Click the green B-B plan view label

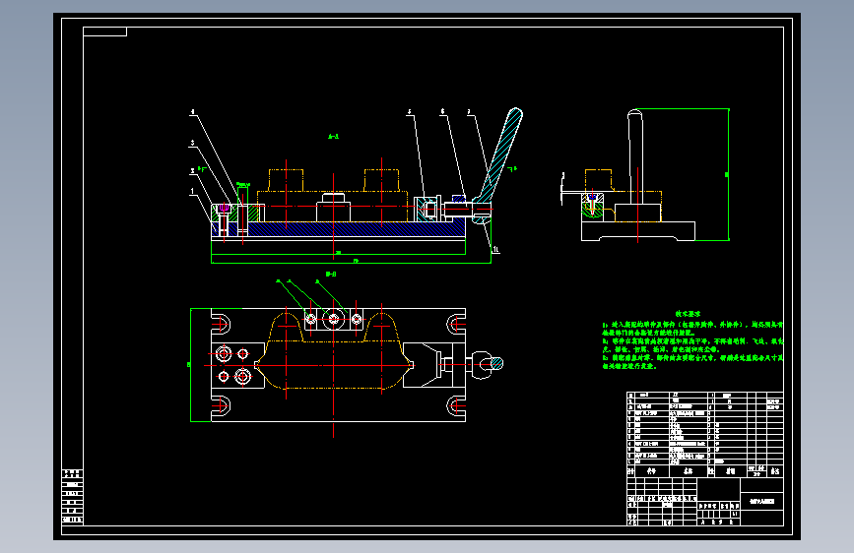(331, 274)
